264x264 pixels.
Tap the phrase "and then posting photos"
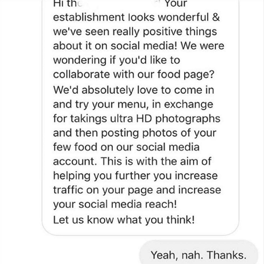[x=115, y=133]
